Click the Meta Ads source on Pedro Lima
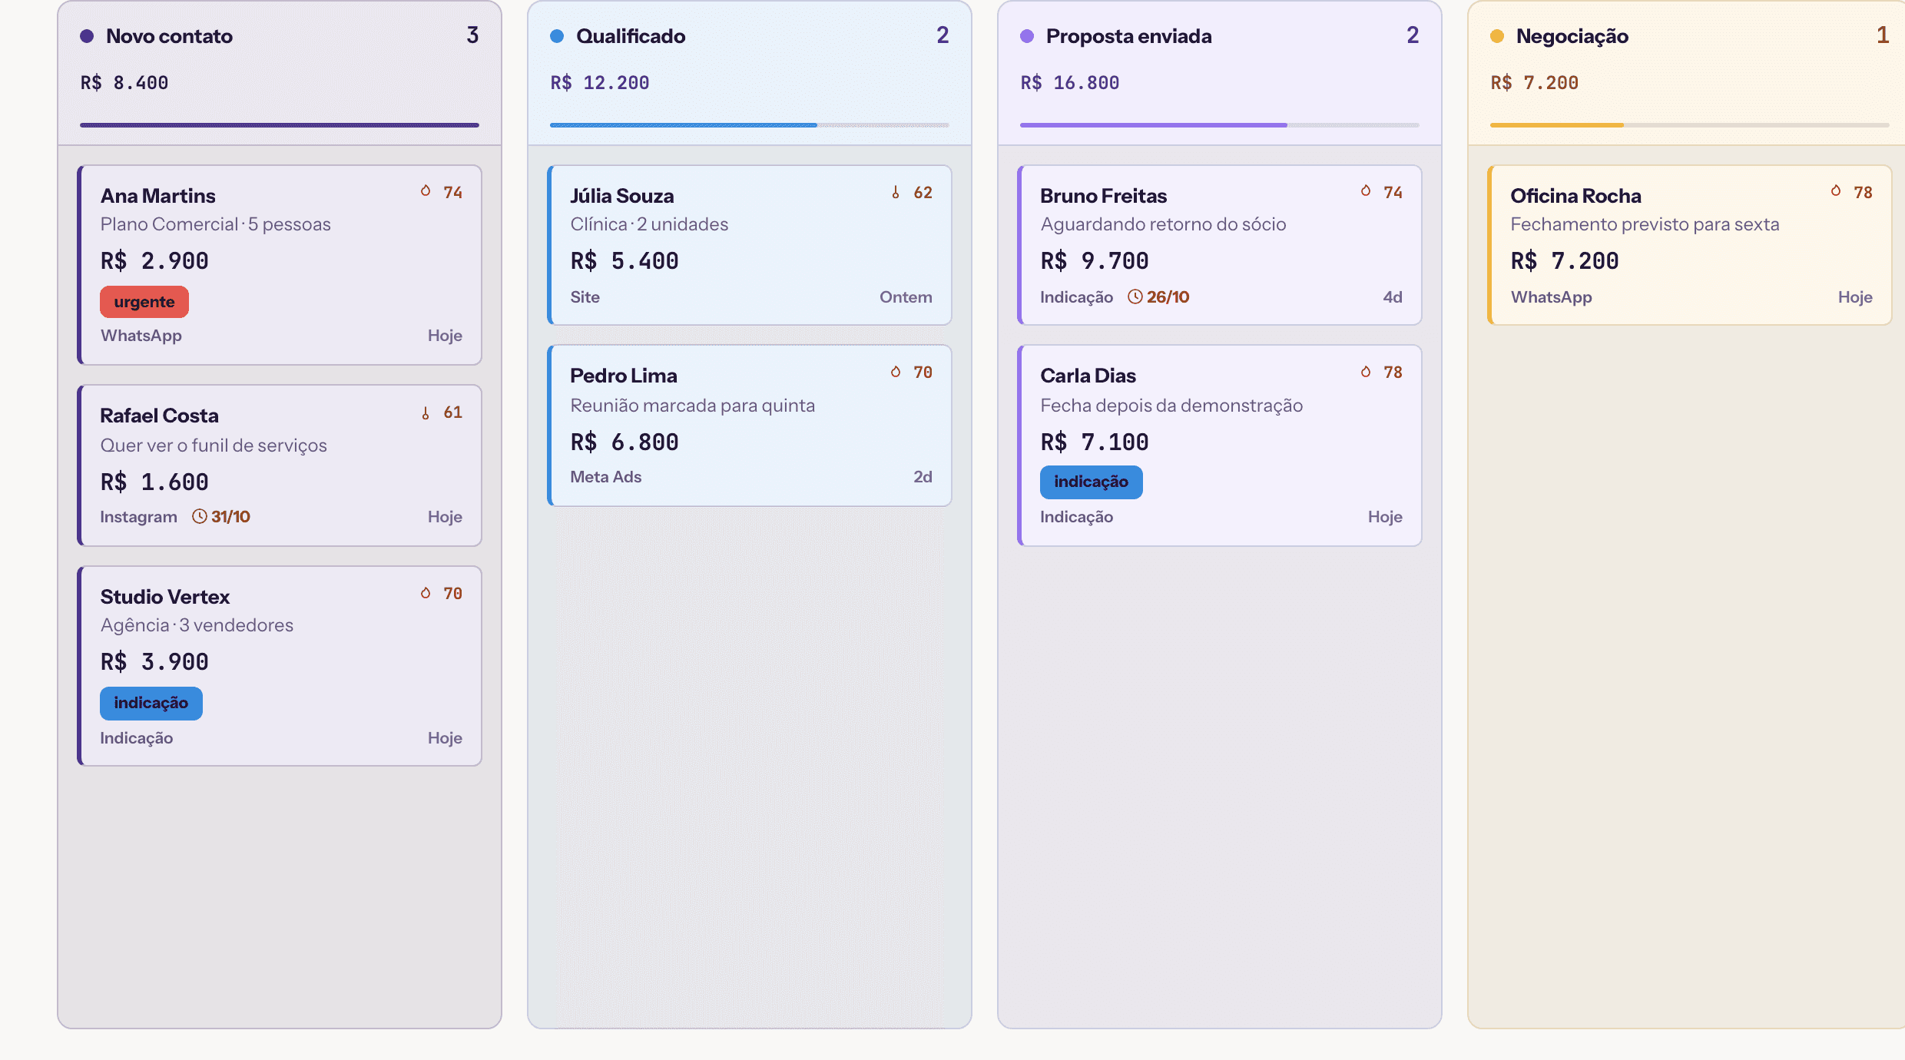Screen dimensions: 1905x1060 (606, 477)
